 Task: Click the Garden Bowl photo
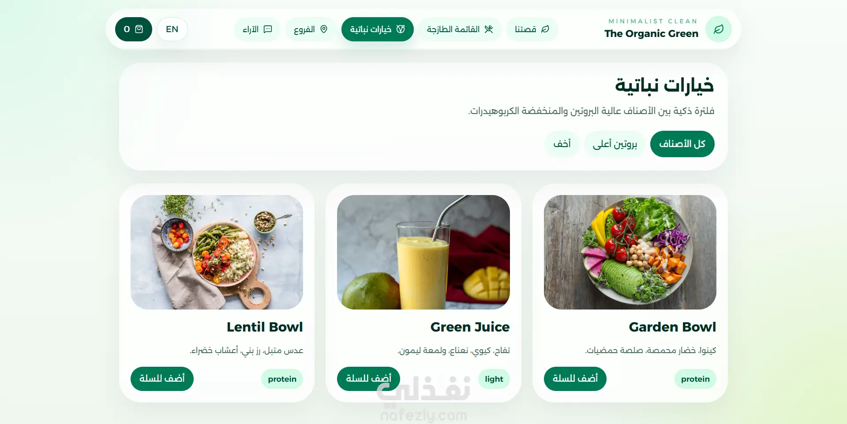(x=630, y=252)
